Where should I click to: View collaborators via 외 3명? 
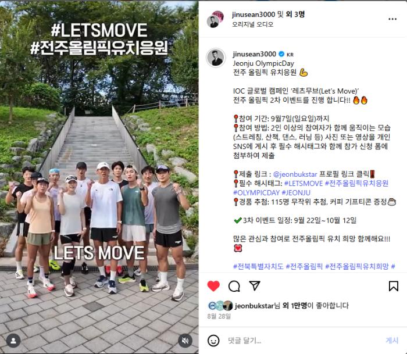point(295,15)
